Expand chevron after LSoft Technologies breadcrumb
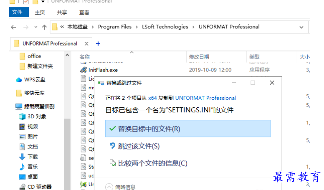 pos(193,27)
